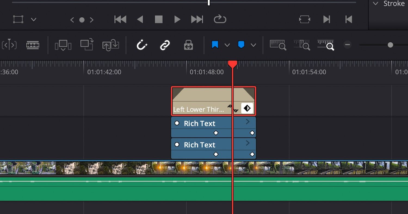This screenshot has height=214, width=408.
Task: Click the timeline zoom slider handle
Action: (x=390, y=45)
